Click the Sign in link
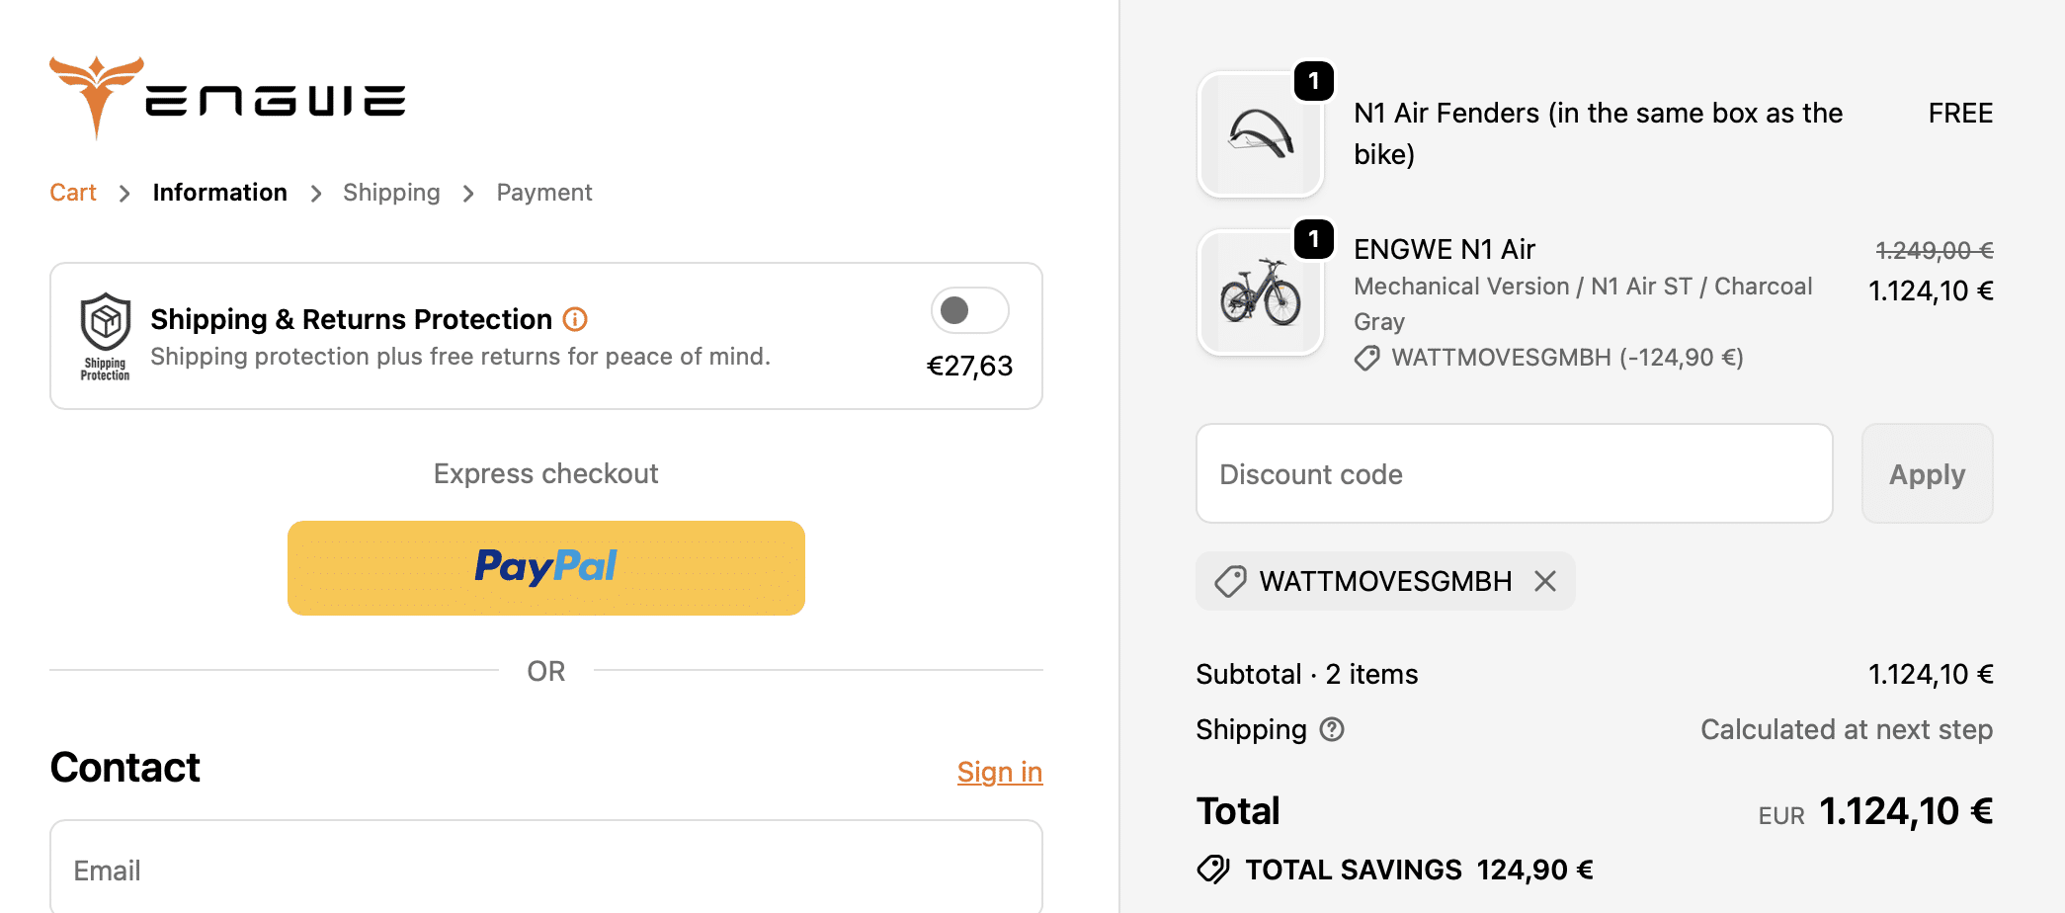Screen dimensions: 2065x913 (x=999, y=772)
